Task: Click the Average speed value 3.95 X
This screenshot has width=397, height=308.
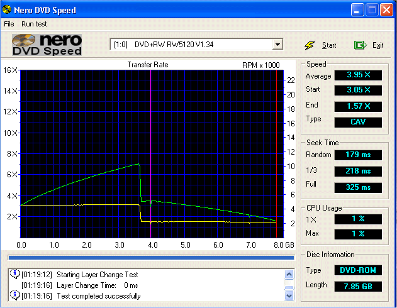Action: (x=358, y=75)
